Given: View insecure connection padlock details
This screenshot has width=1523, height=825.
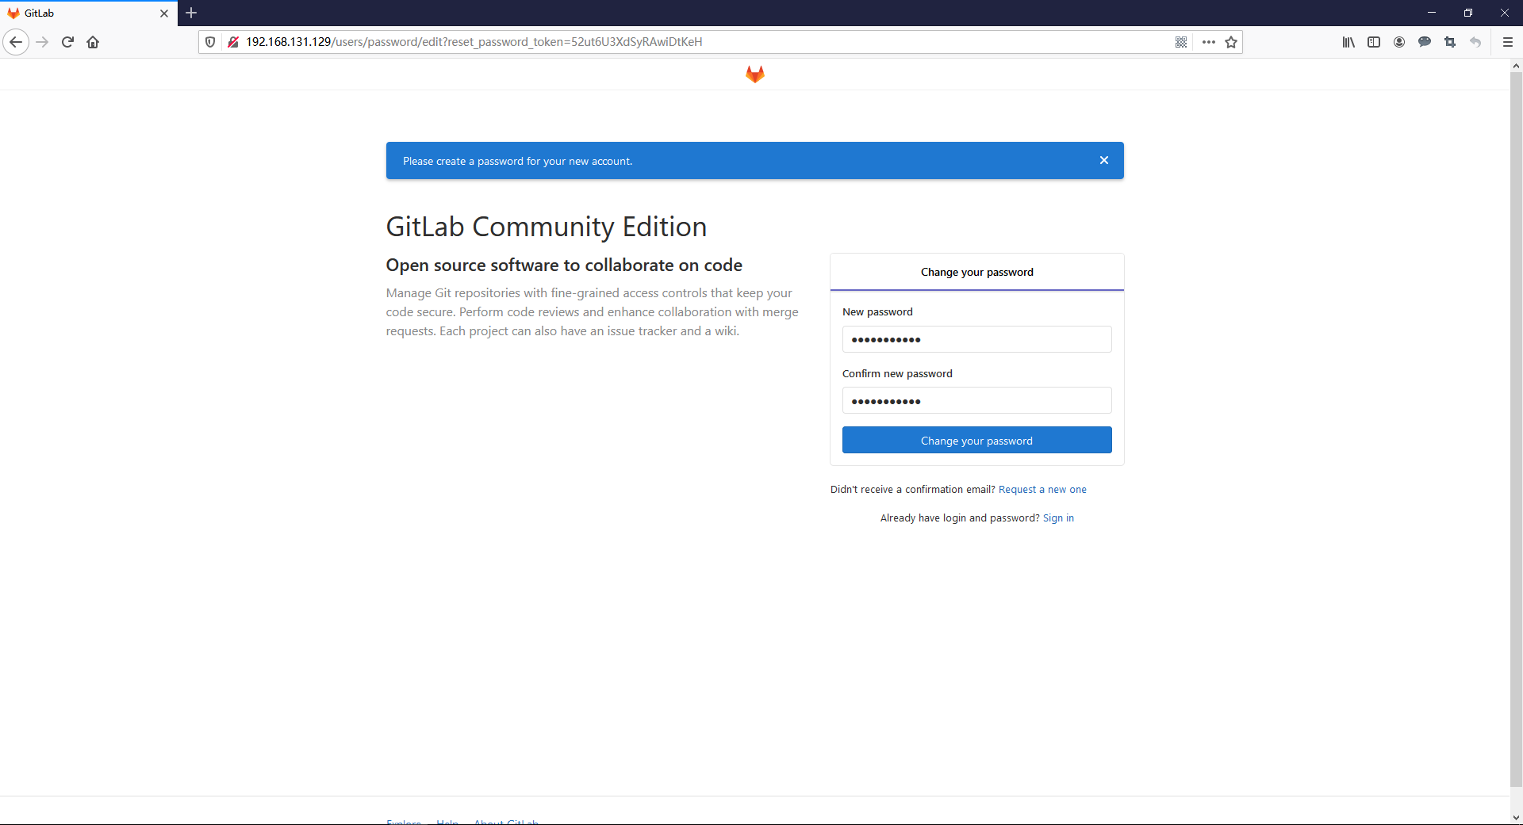Looking at the screenshot, I should coord(233,42).
